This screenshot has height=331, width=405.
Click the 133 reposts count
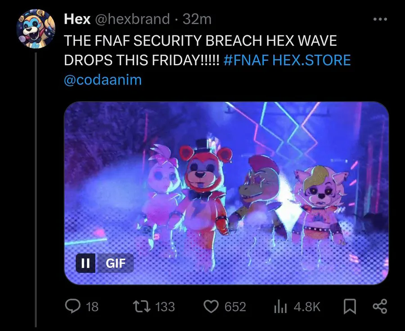click(165, 307)
